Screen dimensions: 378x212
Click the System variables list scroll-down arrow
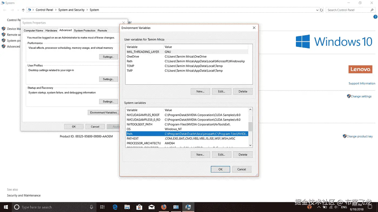pos(250,145)
